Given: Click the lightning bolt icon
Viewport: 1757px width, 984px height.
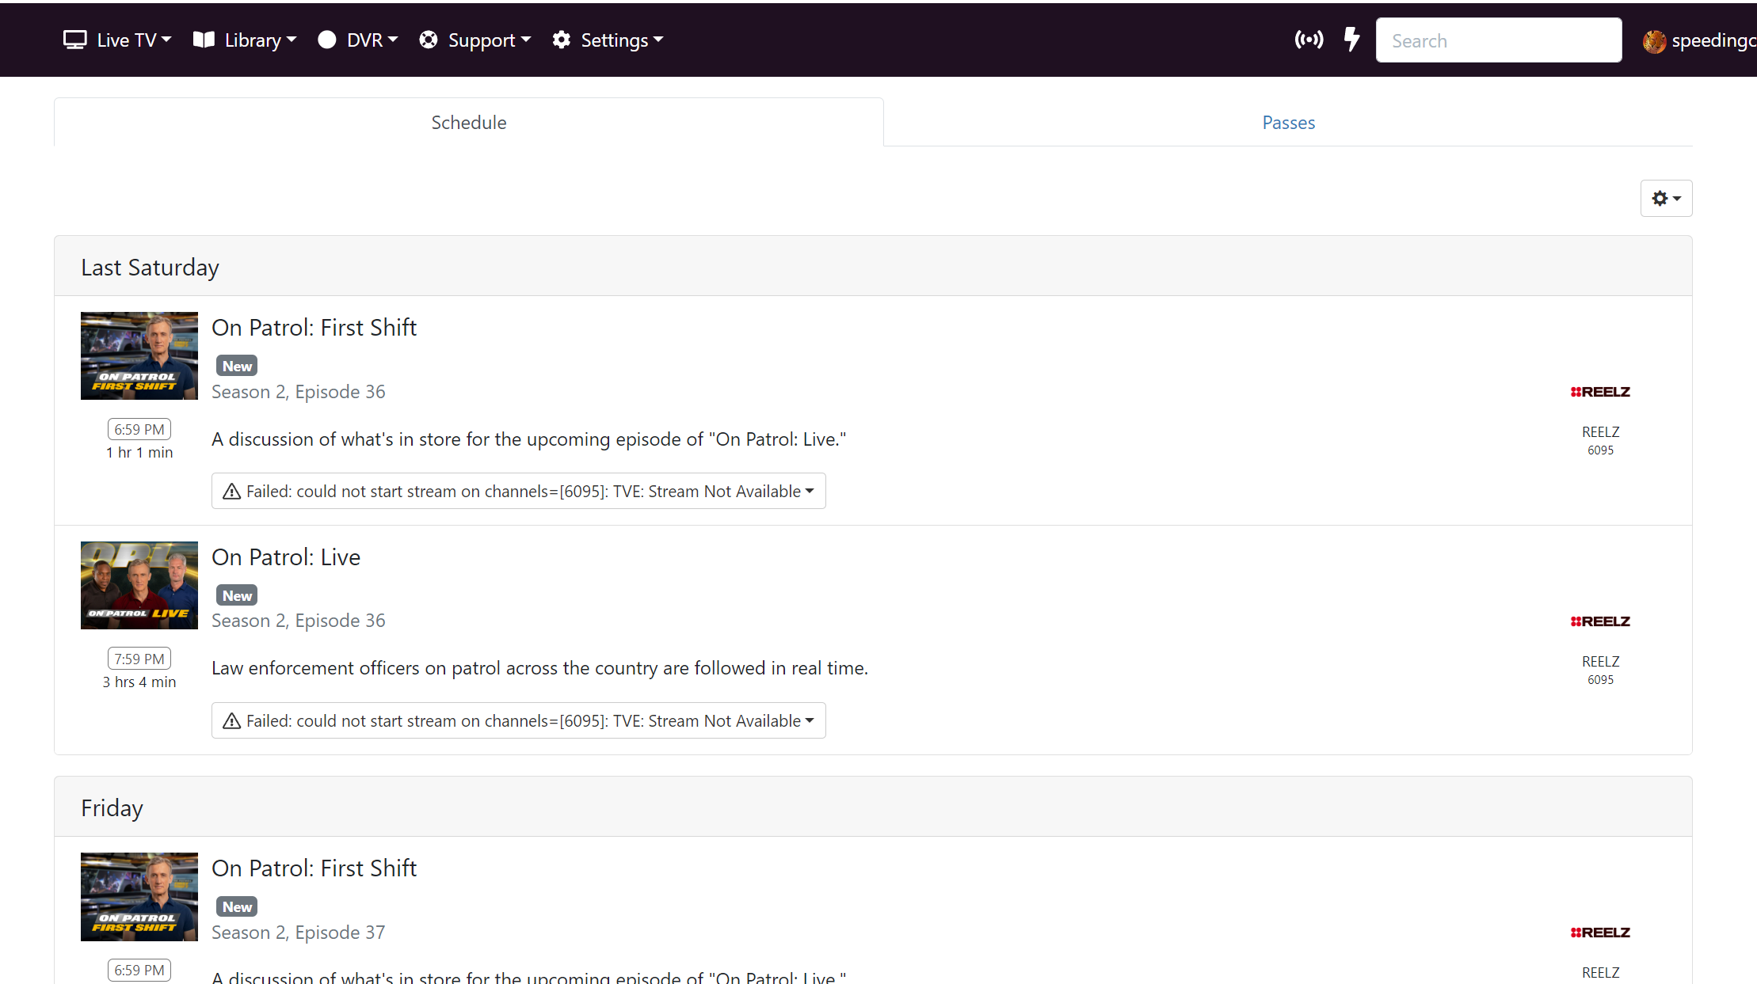Looking at the screenshot, I should (x=1351, y=39).
